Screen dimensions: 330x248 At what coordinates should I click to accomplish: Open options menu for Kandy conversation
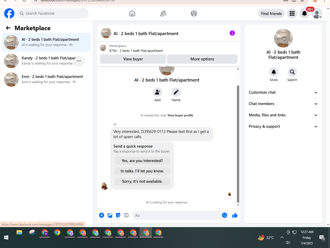pyautogui.click(x=79, y=61)
